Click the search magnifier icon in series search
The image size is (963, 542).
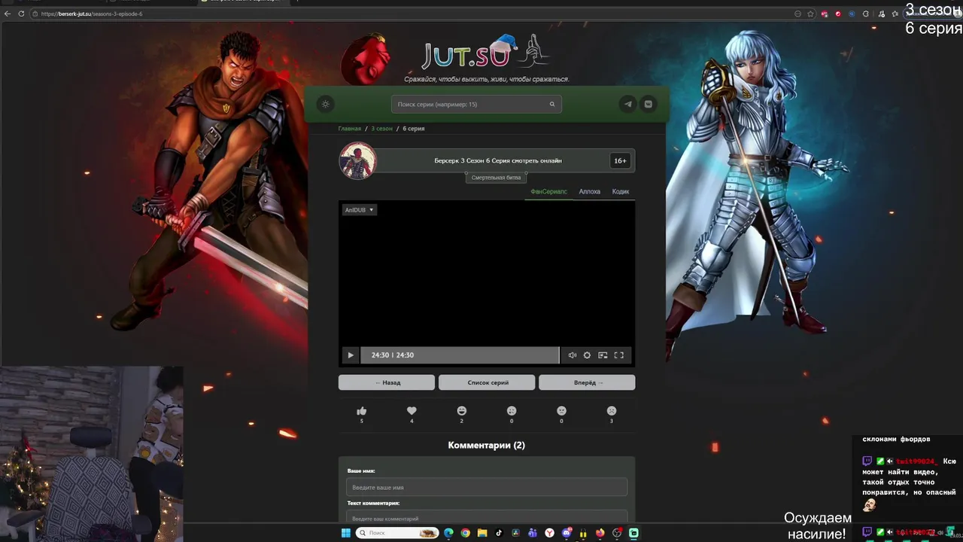click(552, 105)
